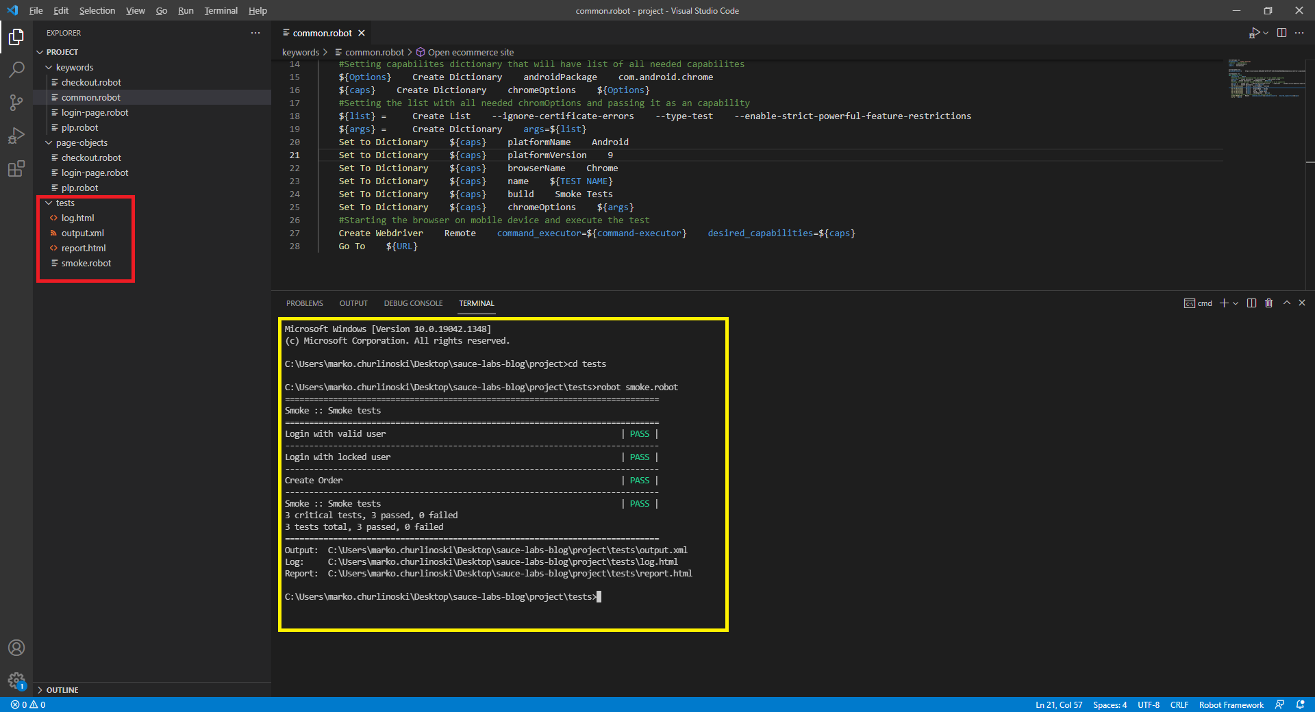Click Open ecommerce site breadcrumb

471,52
